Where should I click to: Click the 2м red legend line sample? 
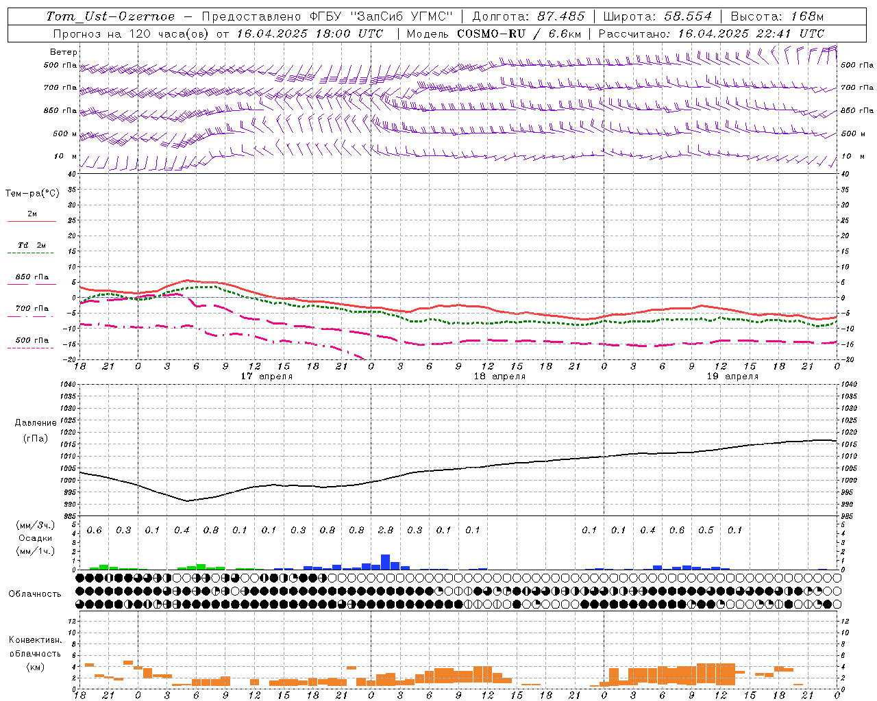click(32, 221)
